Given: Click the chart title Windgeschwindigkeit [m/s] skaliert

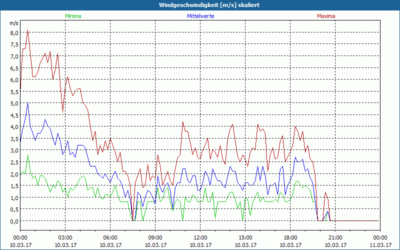Looking at the screenshot, I should point(209,5).
